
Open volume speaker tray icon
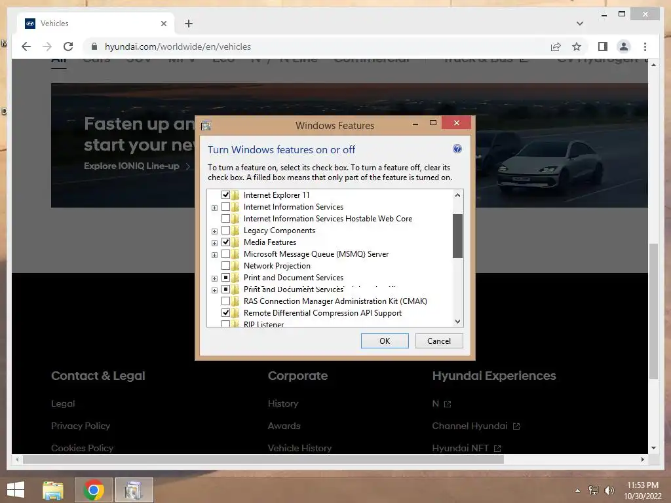pos(609,491)
